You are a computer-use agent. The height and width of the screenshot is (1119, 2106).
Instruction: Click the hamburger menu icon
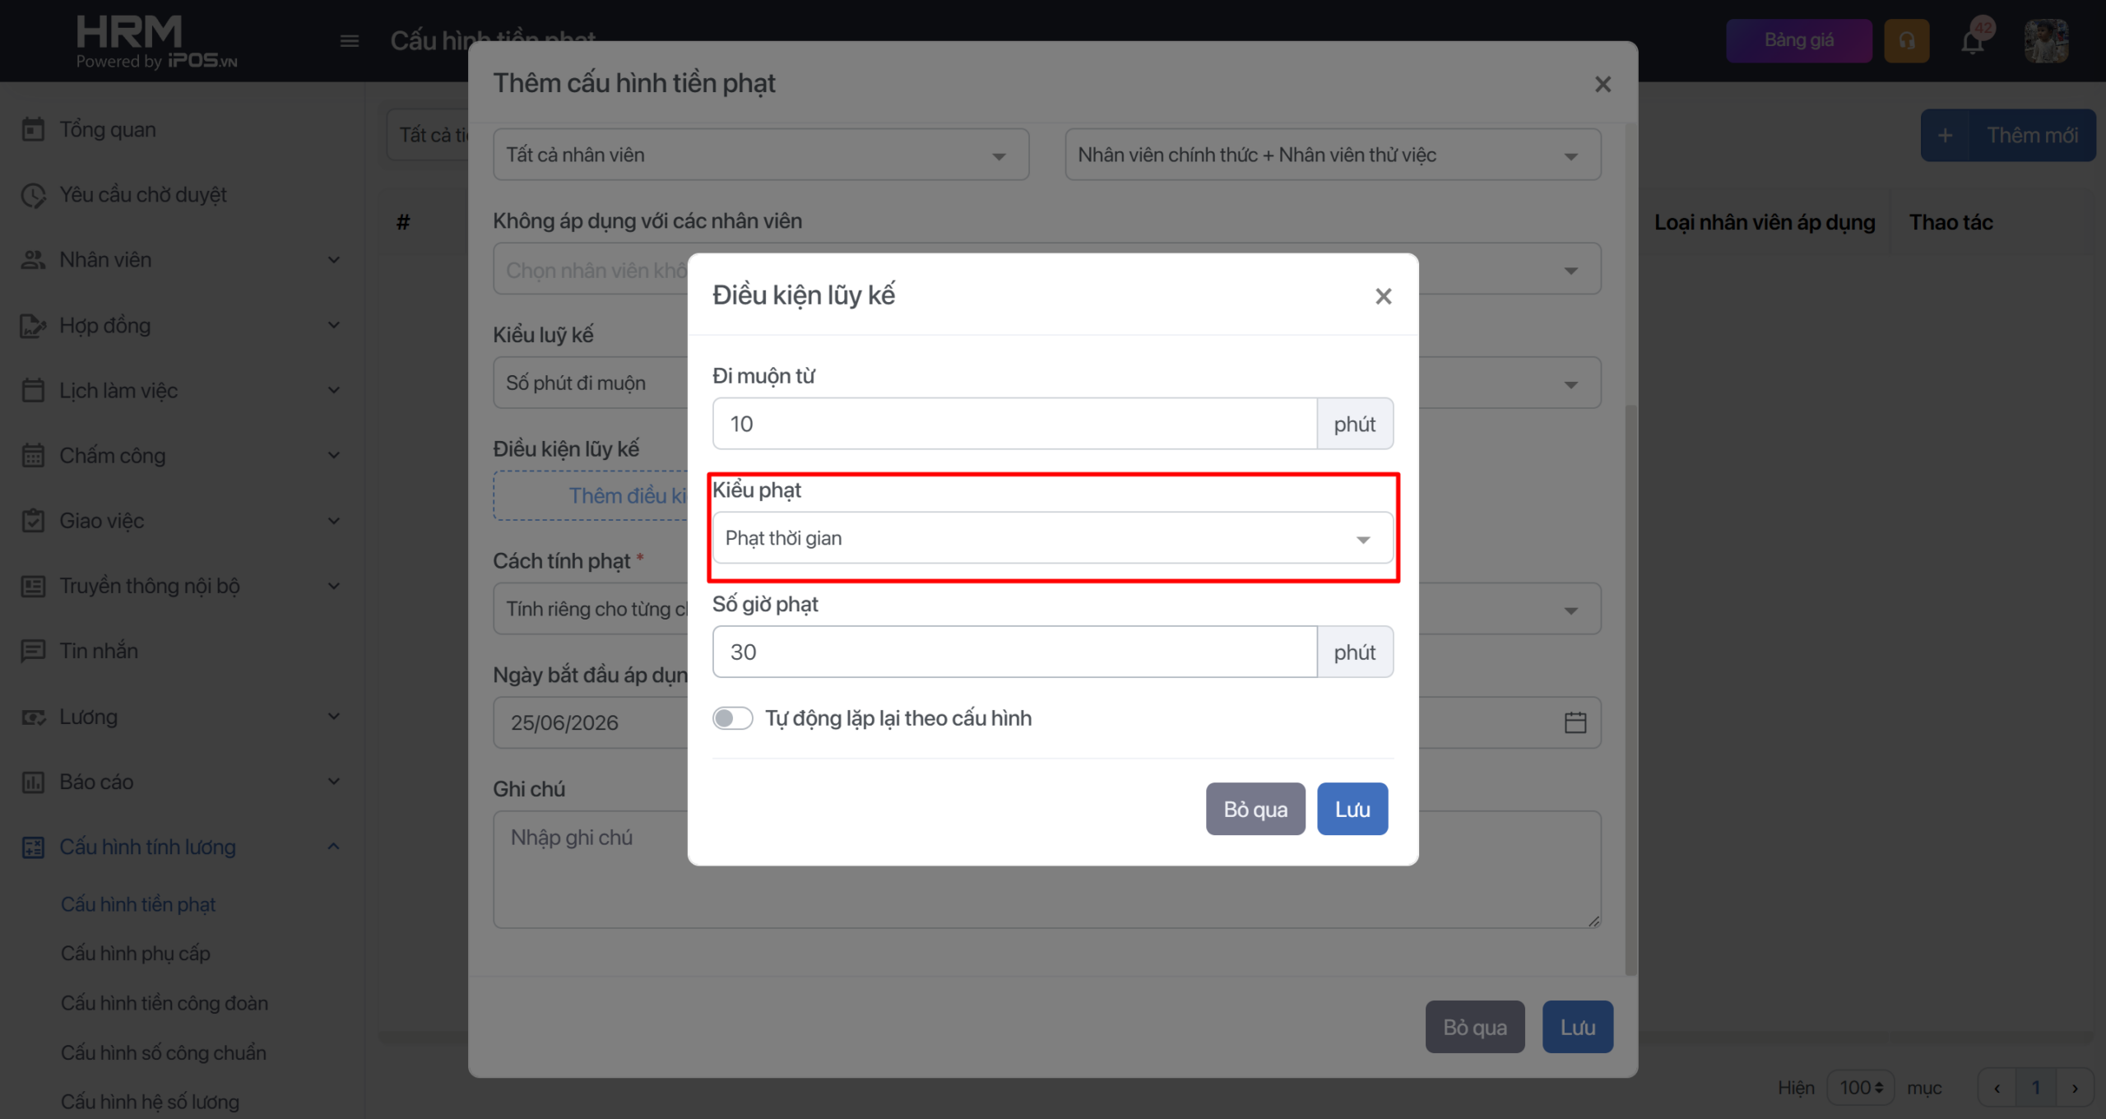[x=350, y=41]
